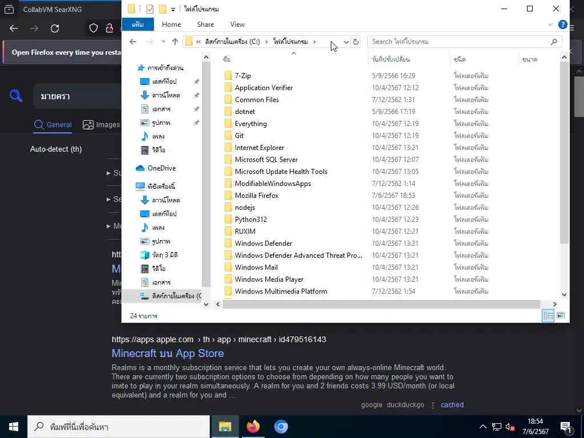The width and height of the screenshot is (584, 438).
Task: Click the Quick access star icon
Action: pos(141,68)
